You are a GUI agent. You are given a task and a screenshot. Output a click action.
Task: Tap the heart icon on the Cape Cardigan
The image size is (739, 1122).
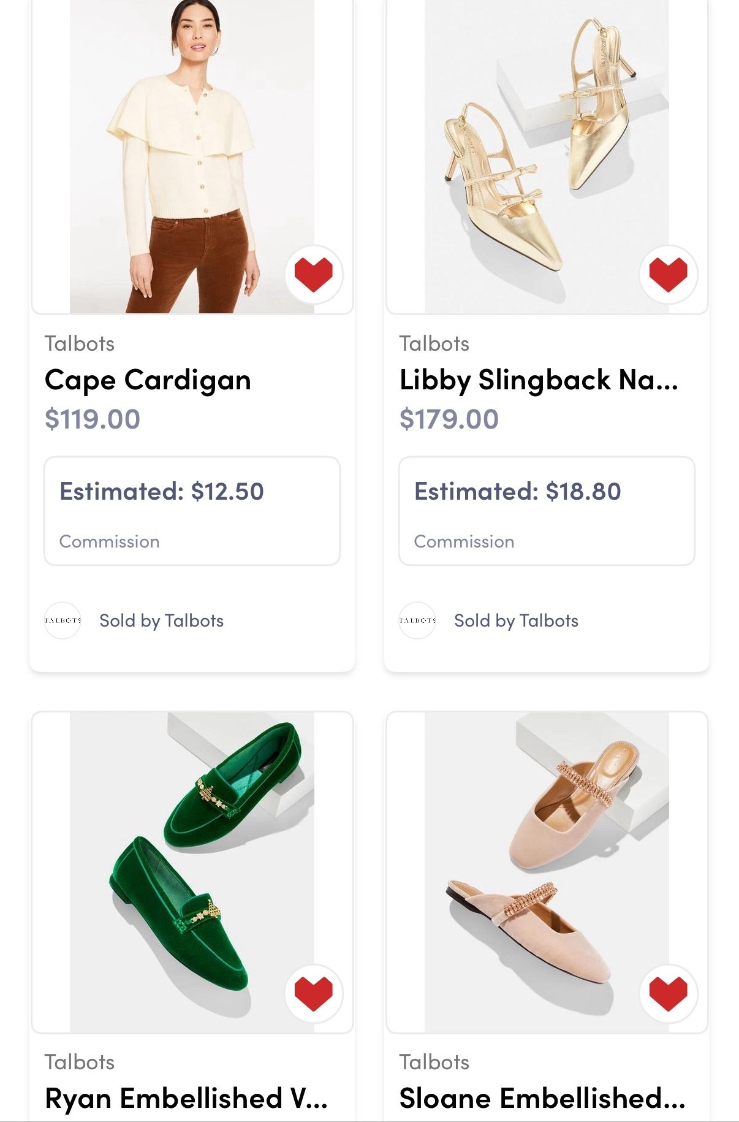[314, 275]
